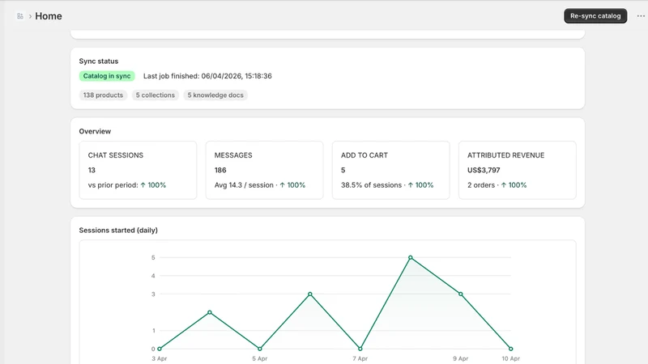This screenshot has height=364, width=648.
Task: Open the MESSAGES metric card
Action: [x=265, y=170]
